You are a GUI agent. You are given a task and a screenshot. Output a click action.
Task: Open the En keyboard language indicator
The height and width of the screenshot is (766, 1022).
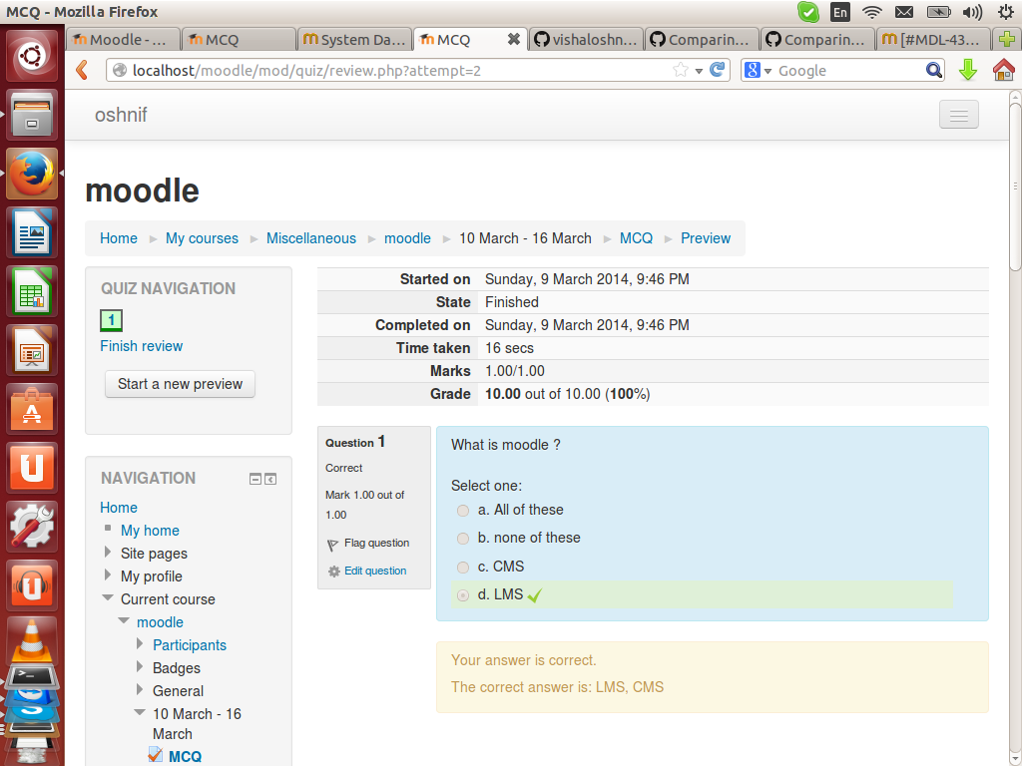pyautogui.click(x=840, y=12)
